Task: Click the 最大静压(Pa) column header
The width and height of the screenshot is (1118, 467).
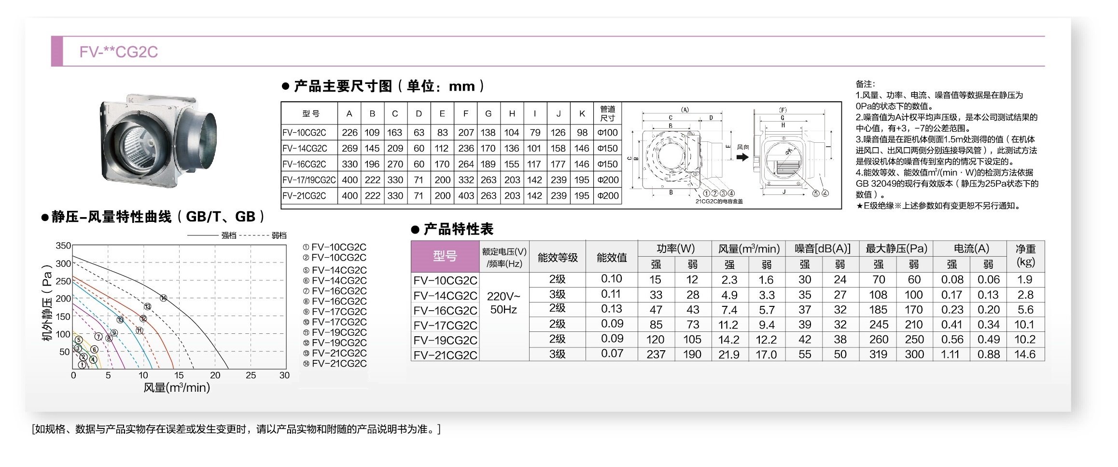Action: coord(896,248)
